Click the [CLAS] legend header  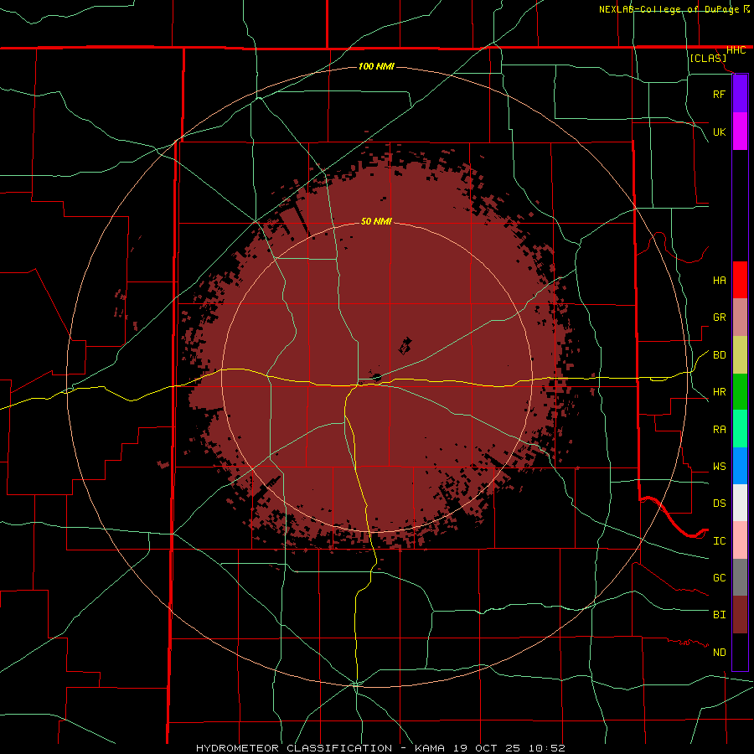(707, 58)
